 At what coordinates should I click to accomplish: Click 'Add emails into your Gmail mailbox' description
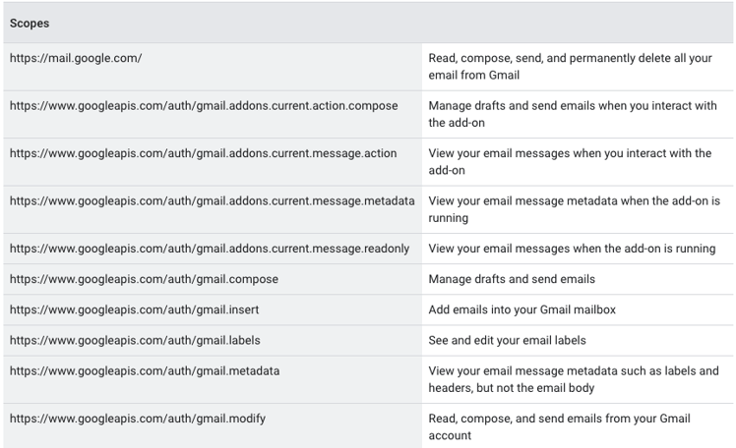pos(521,309)
